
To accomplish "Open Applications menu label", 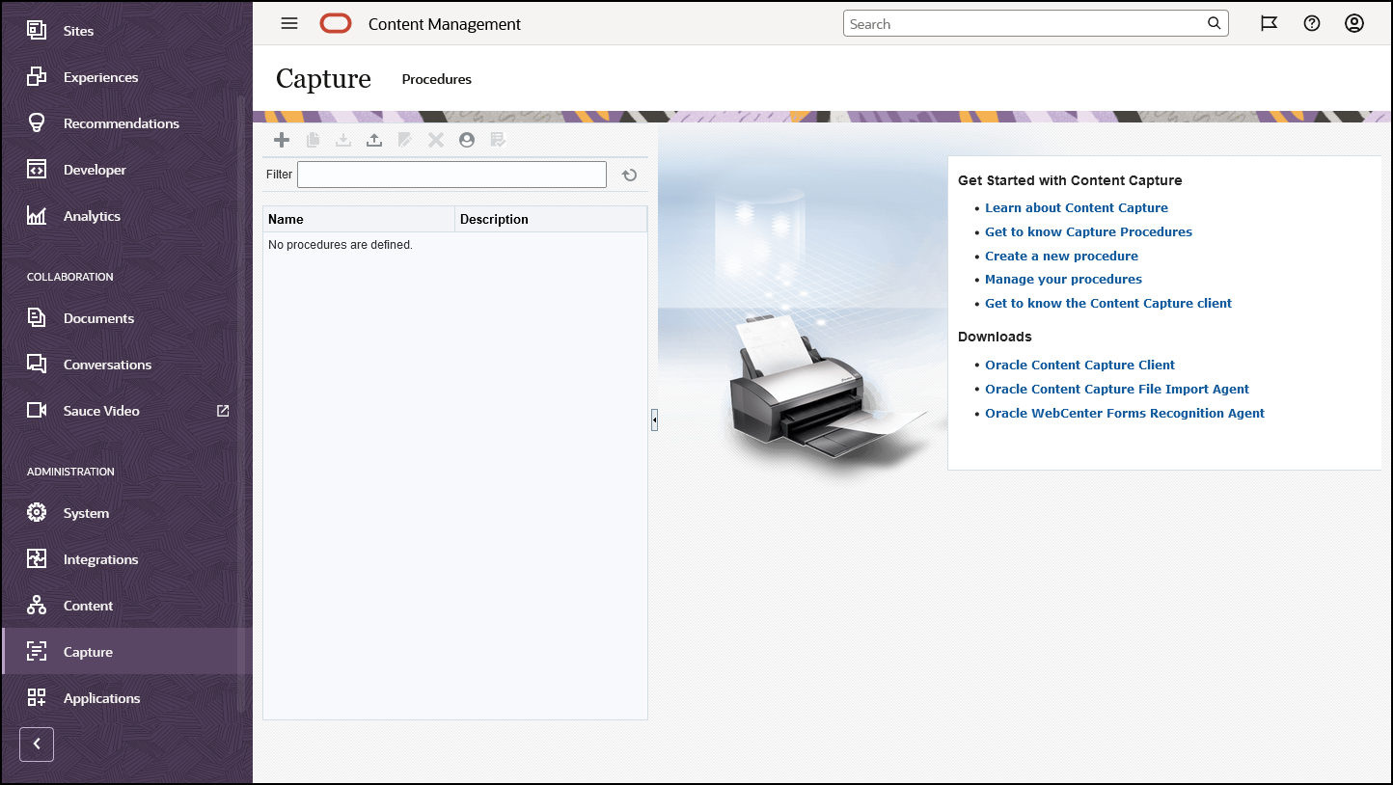I will 102,698.
